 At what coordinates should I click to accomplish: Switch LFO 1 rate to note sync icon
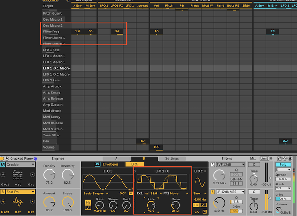point(88,208)
